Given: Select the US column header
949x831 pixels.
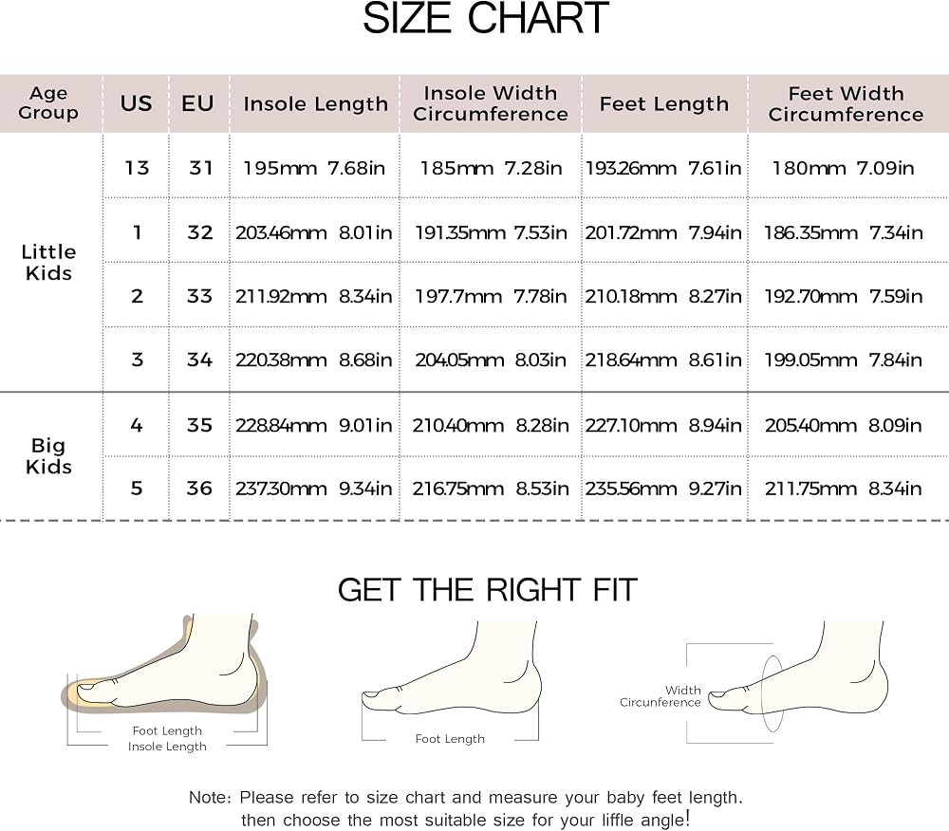Looking at the screenshot, I should pyautogui.click(x=136, y=103).
